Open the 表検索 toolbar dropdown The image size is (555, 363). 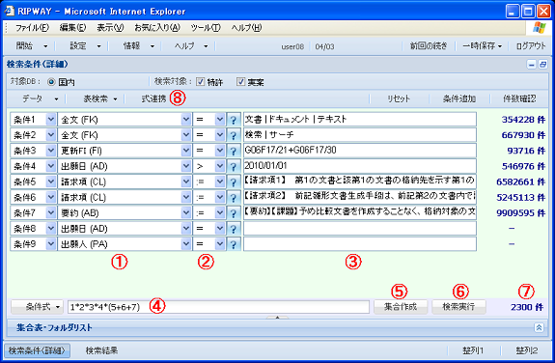coord(100,98)
